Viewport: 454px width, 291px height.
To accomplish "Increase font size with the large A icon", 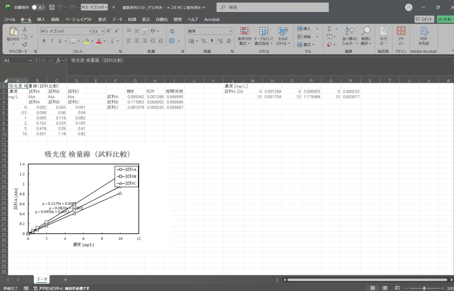I will point(109,31).
